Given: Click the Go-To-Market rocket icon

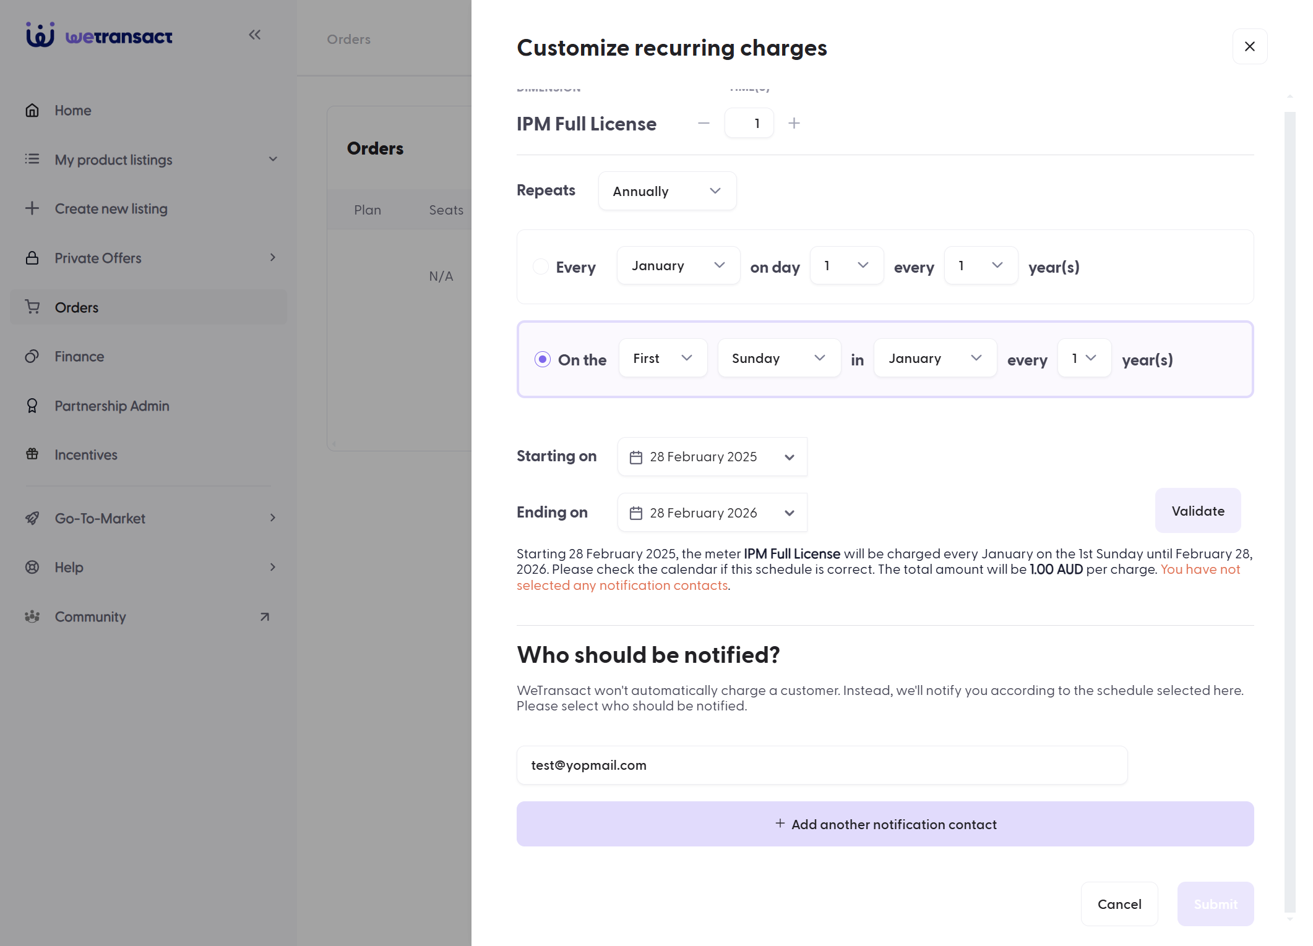Looking at the screenshot, I should [x=32, y=518].
